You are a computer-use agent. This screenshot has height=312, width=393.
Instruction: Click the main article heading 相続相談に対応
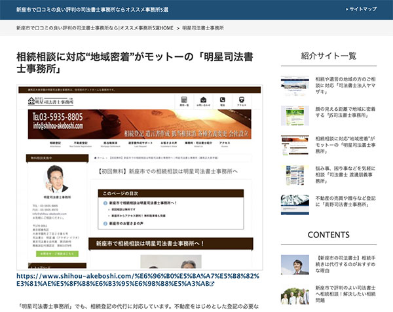135,63
